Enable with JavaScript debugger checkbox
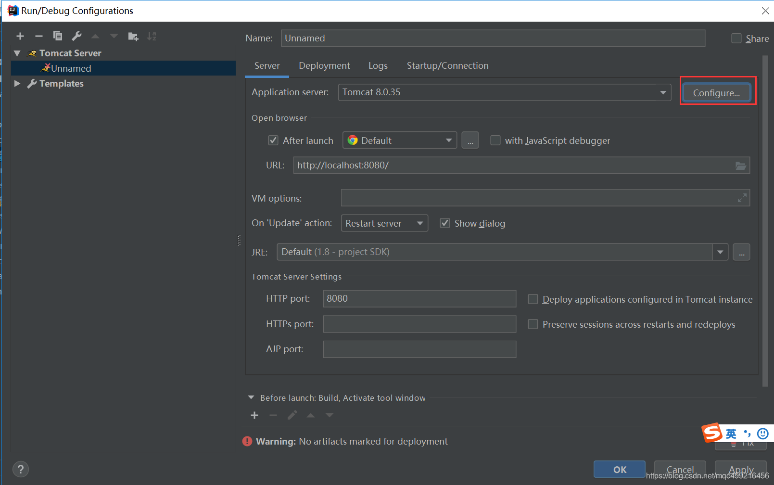The width and height of the screenshot is (774, 485). point(495,140)
